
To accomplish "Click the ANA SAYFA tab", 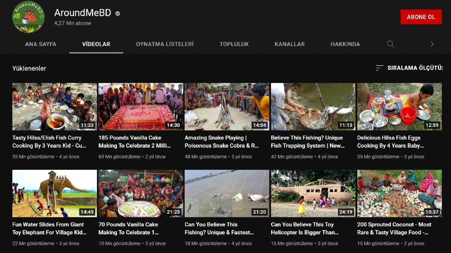I will click(x=40, y=44).
